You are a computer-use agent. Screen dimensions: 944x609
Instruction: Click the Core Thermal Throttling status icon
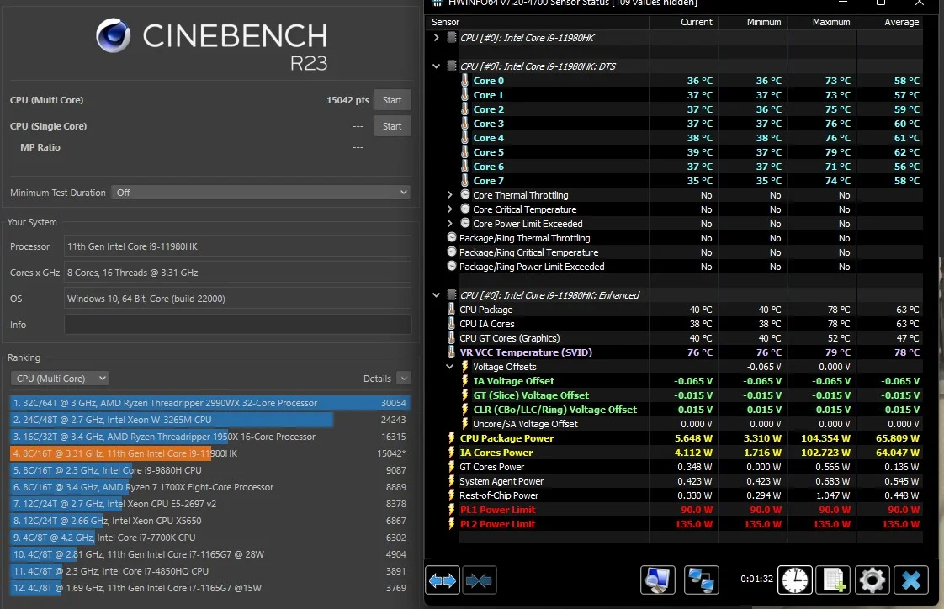click(x=464, y=194)
